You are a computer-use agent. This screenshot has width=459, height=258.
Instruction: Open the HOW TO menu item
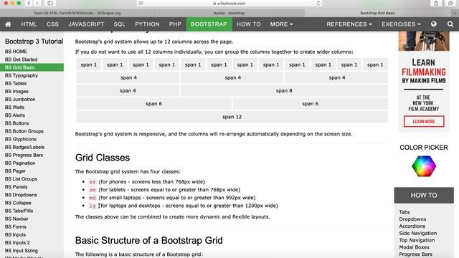[x=249, y=24]
